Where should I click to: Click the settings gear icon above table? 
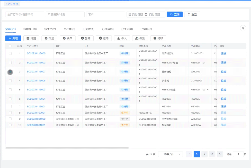243,28
